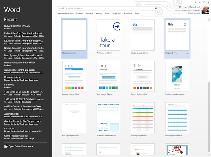
Task: Open the Weekly assignment template
Action: click(143, 118)
